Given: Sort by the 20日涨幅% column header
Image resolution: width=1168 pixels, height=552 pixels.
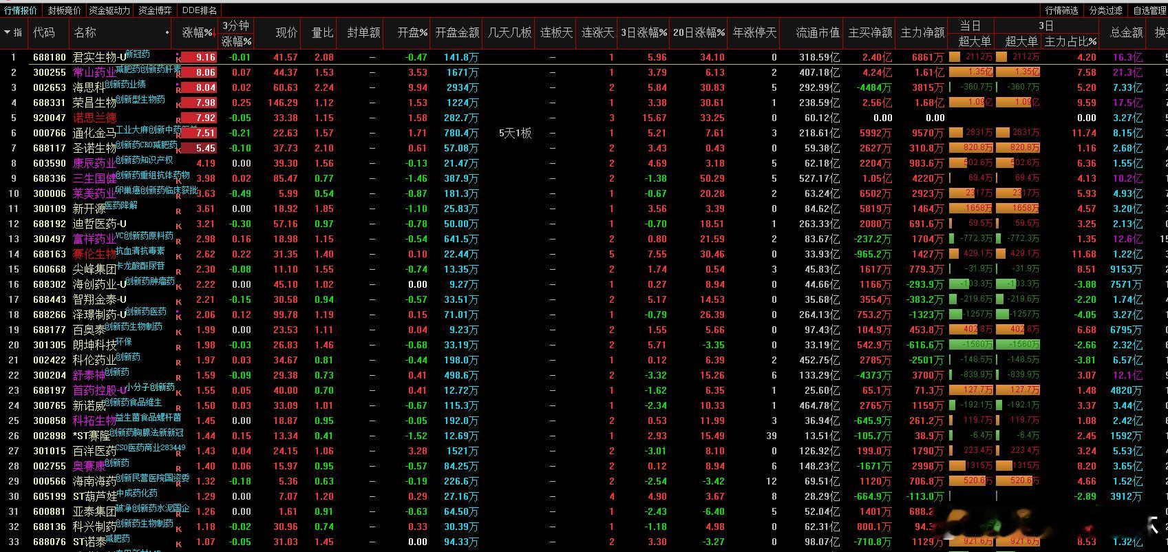Looking at the screenshot, I should (x=699, y=32).
